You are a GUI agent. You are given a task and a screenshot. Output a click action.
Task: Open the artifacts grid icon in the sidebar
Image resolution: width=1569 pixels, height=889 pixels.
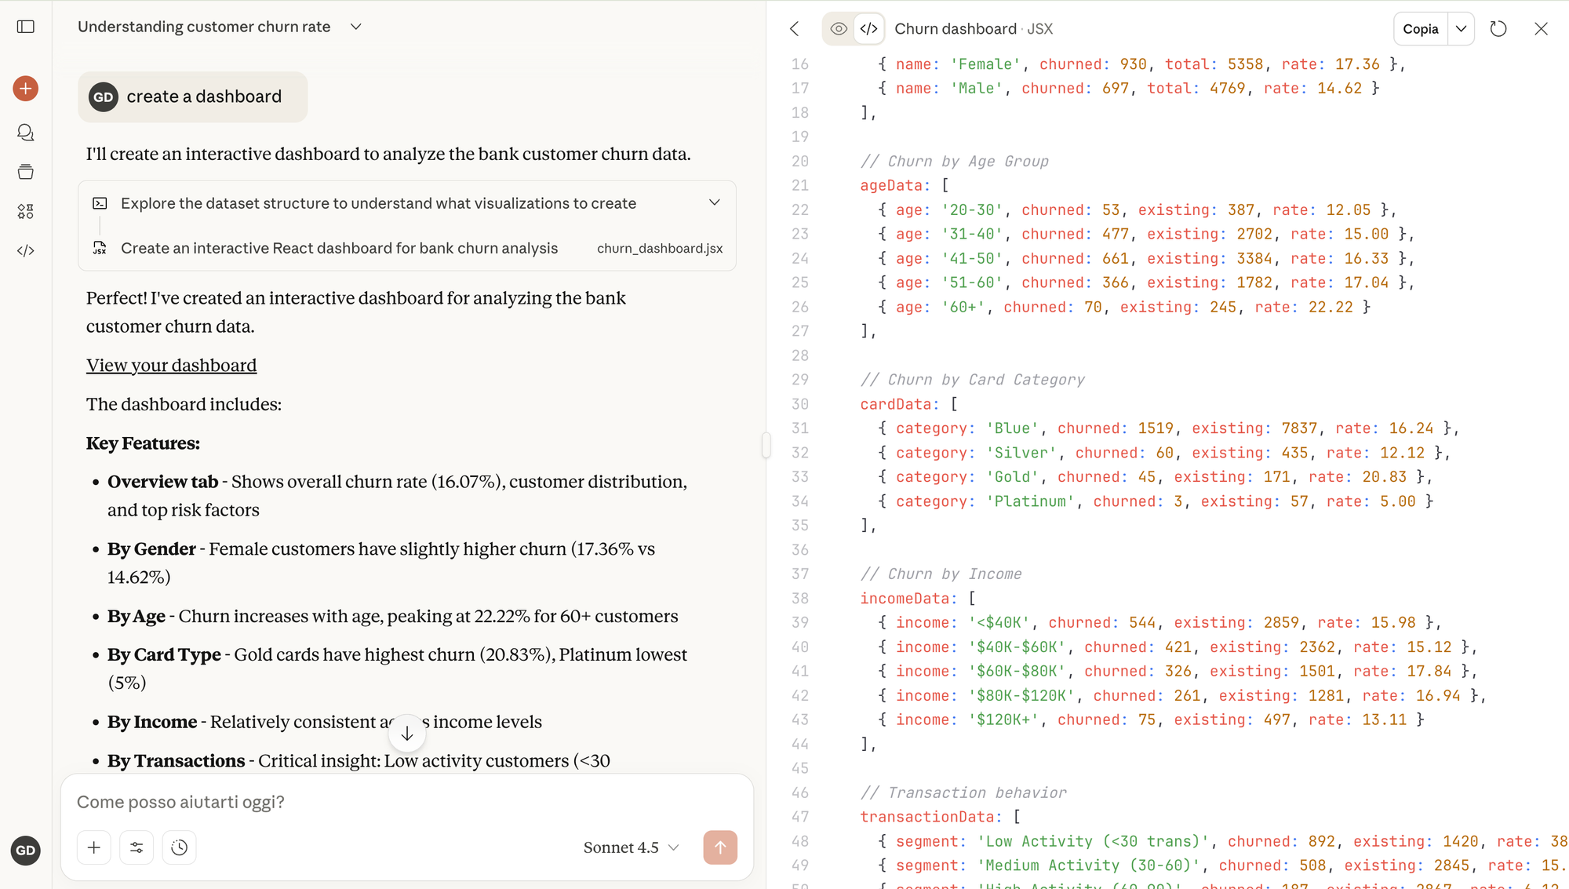tap(26, 211)
